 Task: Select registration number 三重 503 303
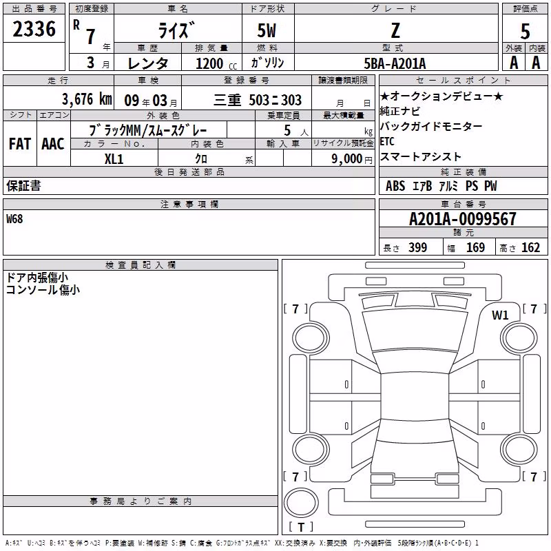[x=258, y=100]
